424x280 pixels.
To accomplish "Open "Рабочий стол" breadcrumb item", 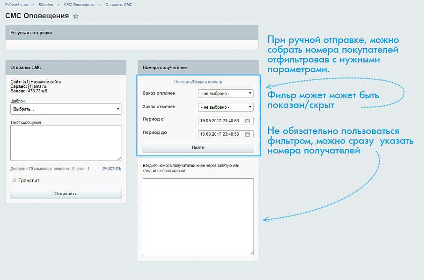I will pos(16,4).
